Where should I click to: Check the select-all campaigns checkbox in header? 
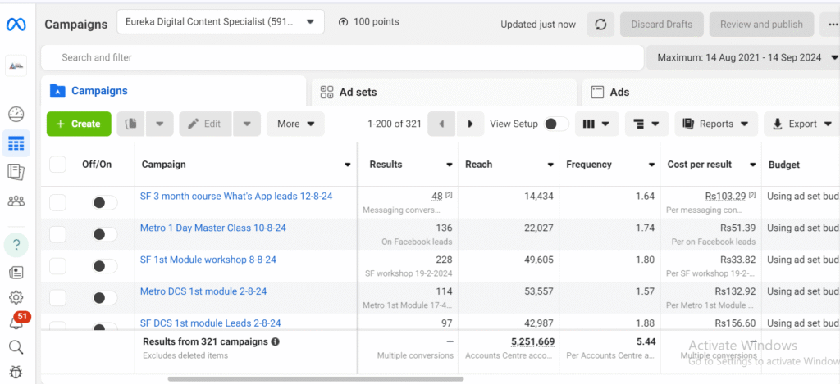pyautogui.click(x=57, y=165)
